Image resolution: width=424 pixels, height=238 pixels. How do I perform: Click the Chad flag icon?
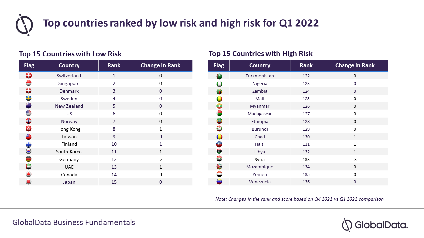[219, 137]
